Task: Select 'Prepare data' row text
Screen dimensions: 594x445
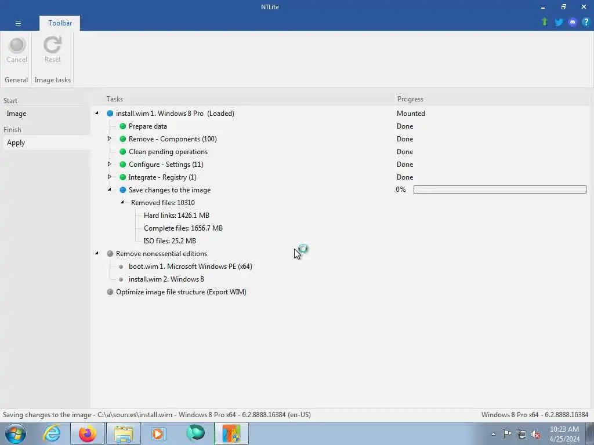Action: tap(148, 126)
